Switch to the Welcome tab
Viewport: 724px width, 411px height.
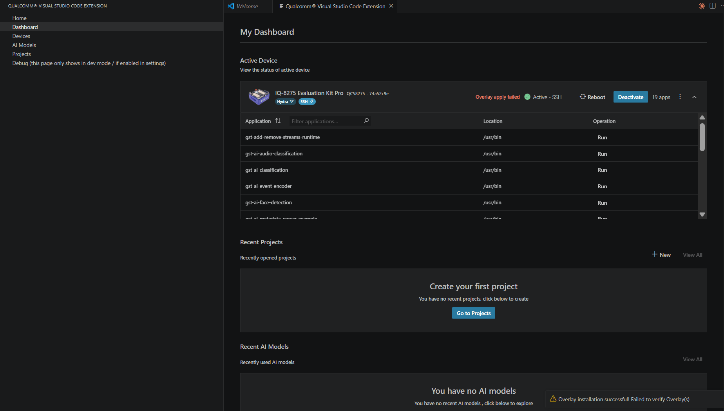247,6
